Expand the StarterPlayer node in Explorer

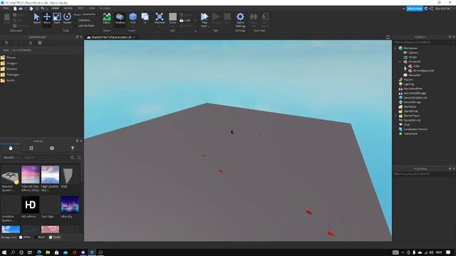coord(395,115)
